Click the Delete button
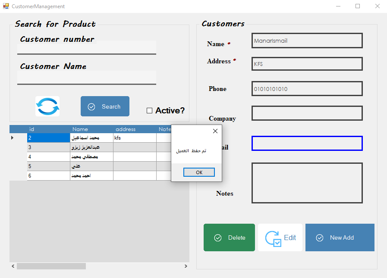The image size is (387, 278). (x=229, y=237)
